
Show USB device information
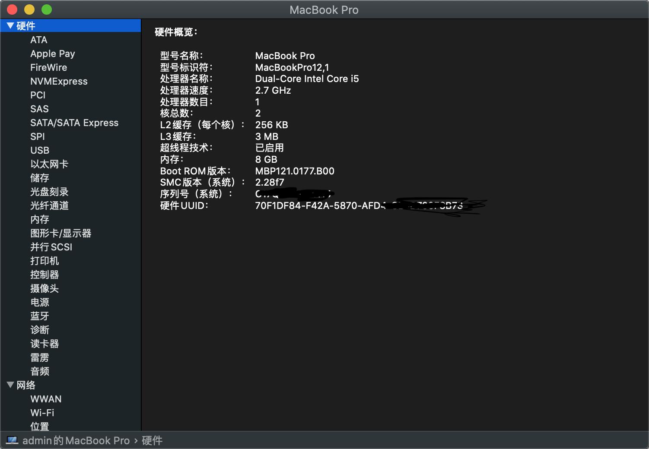(x=40, y=150)
